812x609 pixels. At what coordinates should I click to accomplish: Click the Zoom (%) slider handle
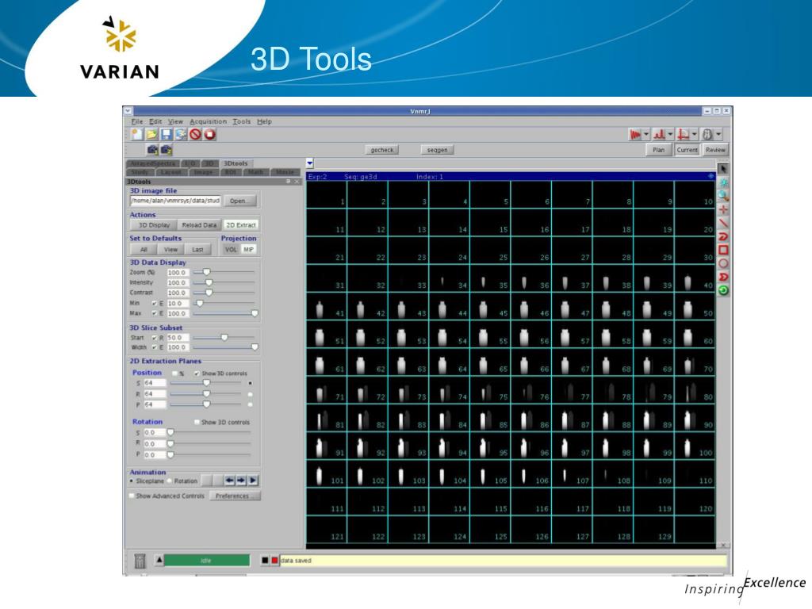pos(206,272)
